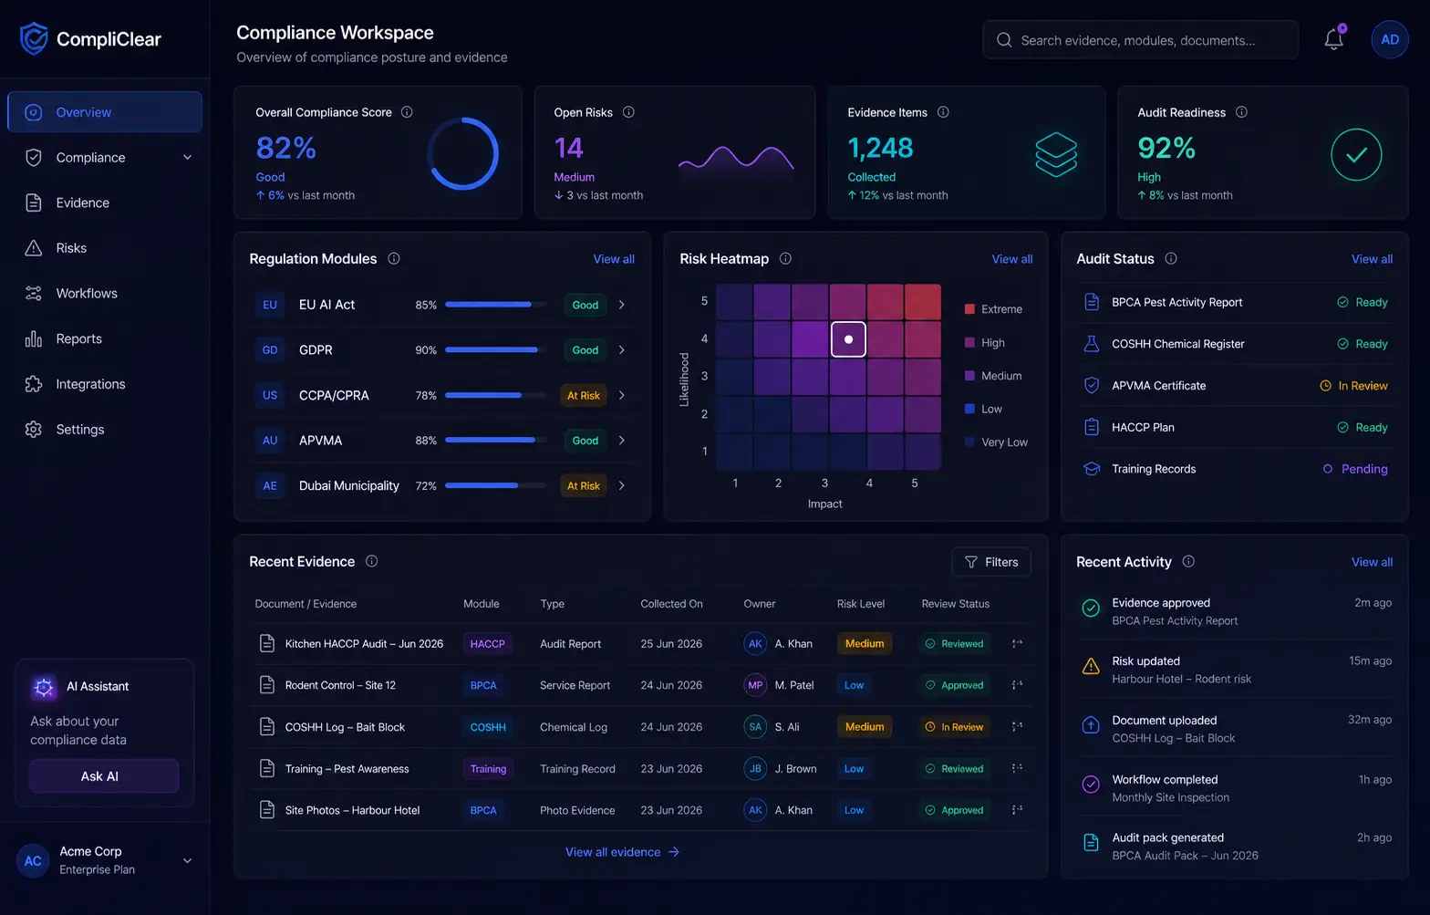Focus the Search evidence, modules, documents field

point(1141,39)
